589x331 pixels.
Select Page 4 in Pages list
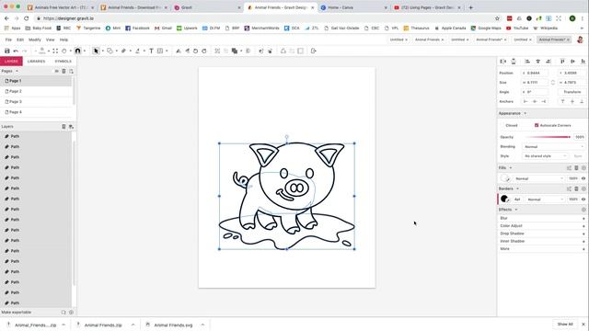36,112
